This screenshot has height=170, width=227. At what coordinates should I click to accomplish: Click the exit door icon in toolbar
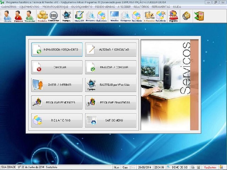click(199, 16)
